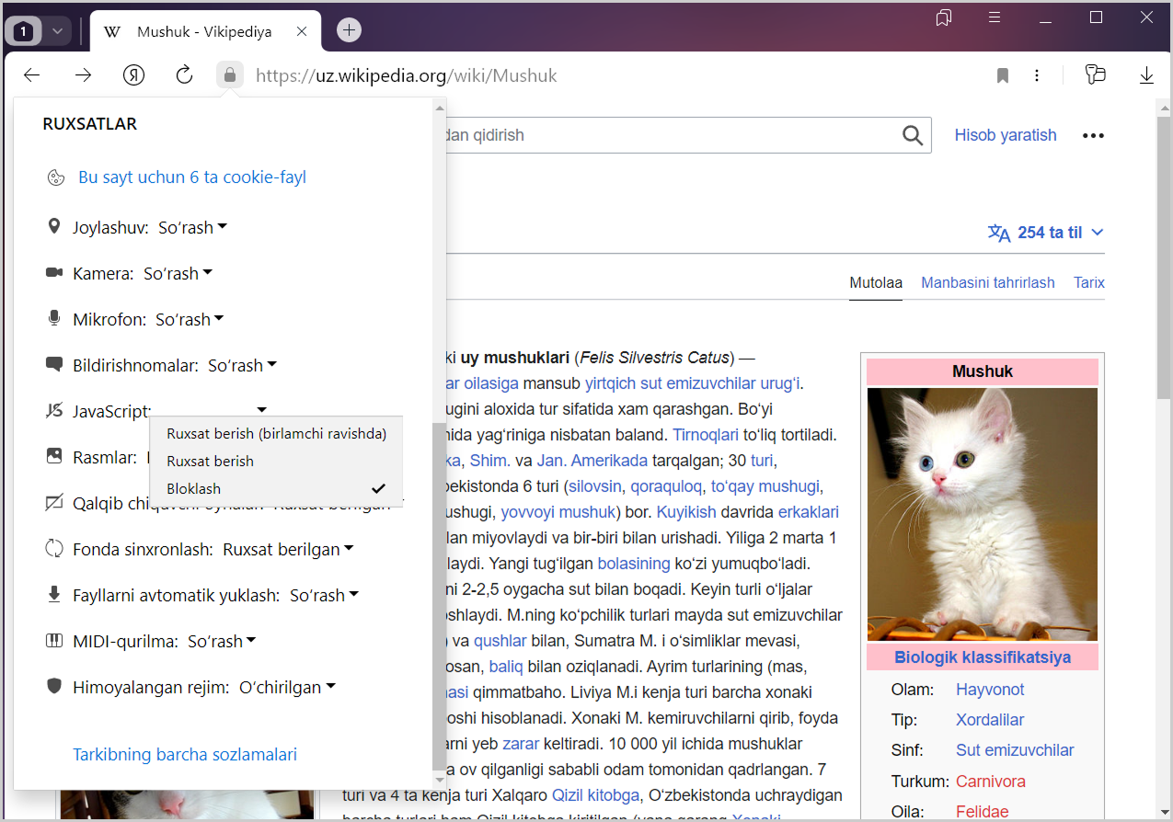Click the Wikipedia search magnifier icon
Viewport: 1173px width, 822px height.
point(912,135)
